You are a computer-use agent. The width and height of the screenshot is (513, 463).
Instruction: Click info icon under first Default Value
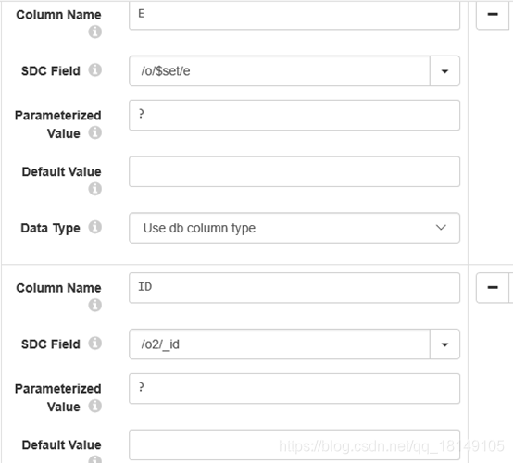pyautogui.click(x=94, y=189)
